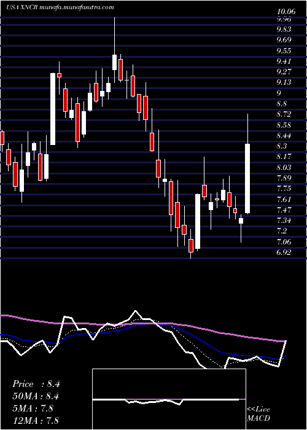Click the 9.55 price level label
This screenshot has width=307, height=430.
click(x=284, y=51)
